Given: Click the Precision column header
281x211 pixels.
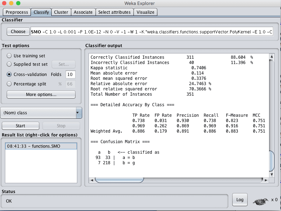Looking at the screenshot, I should (188, 115).
